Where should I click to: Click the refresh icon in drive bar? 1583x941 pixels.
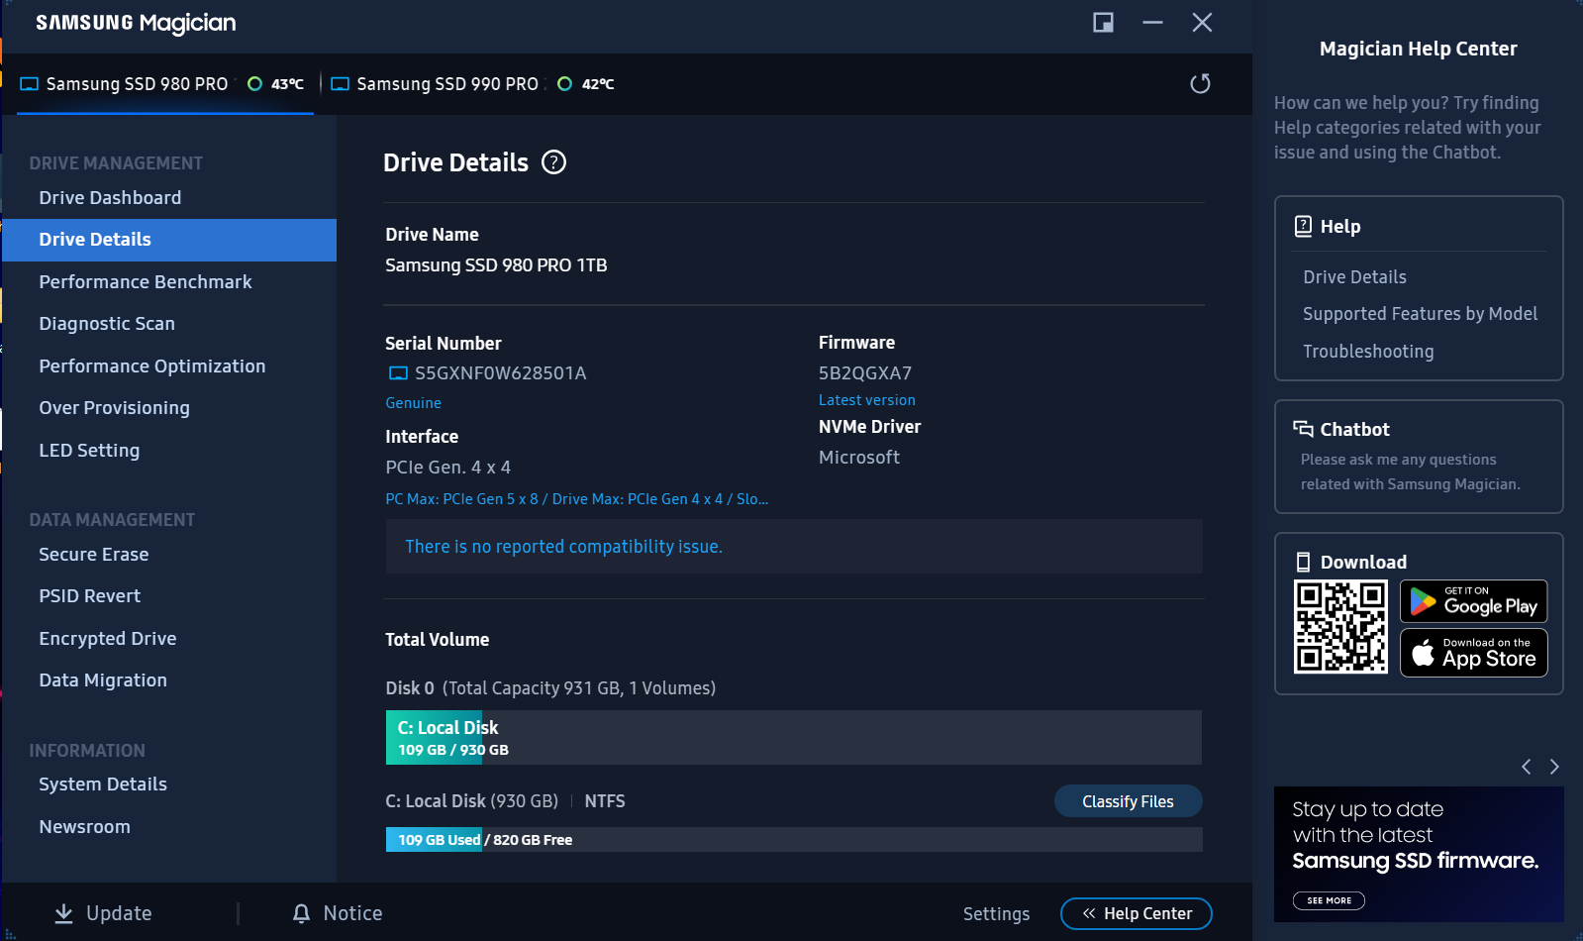click(x=1200, y=84)
